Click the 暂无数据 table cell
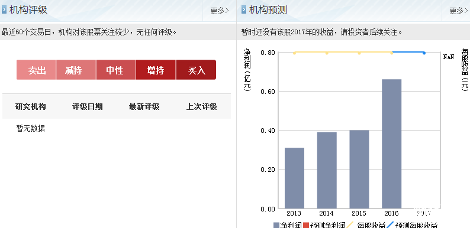 click(31, 129)
